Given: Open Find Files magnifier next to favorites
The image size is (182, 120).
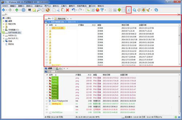Looking at the screenshot, I should (x=39, y=10).
